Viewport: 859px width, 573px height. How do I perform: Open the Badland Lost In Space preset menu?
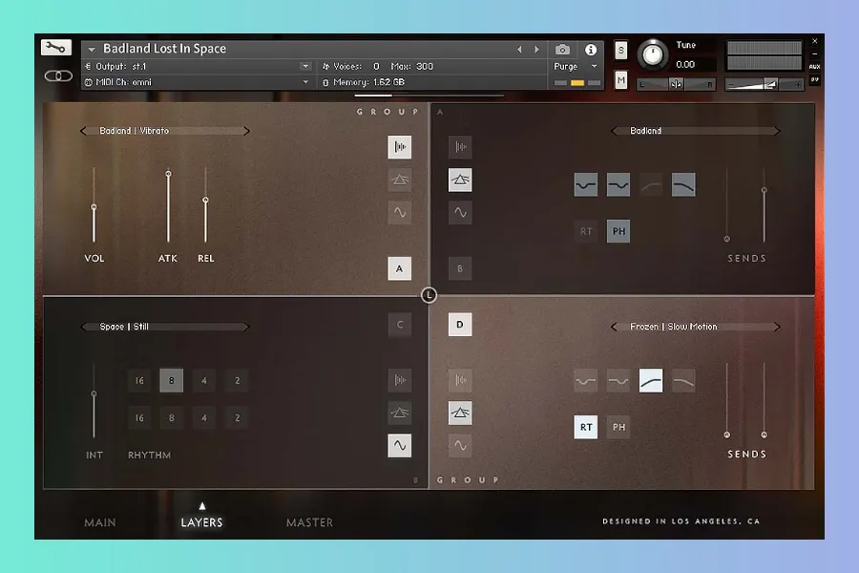(x=92, y=50)
